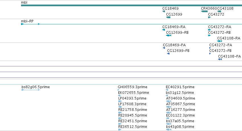
Task: Click the CG43272-RA transcript label
Action: (x=220, y=27)
